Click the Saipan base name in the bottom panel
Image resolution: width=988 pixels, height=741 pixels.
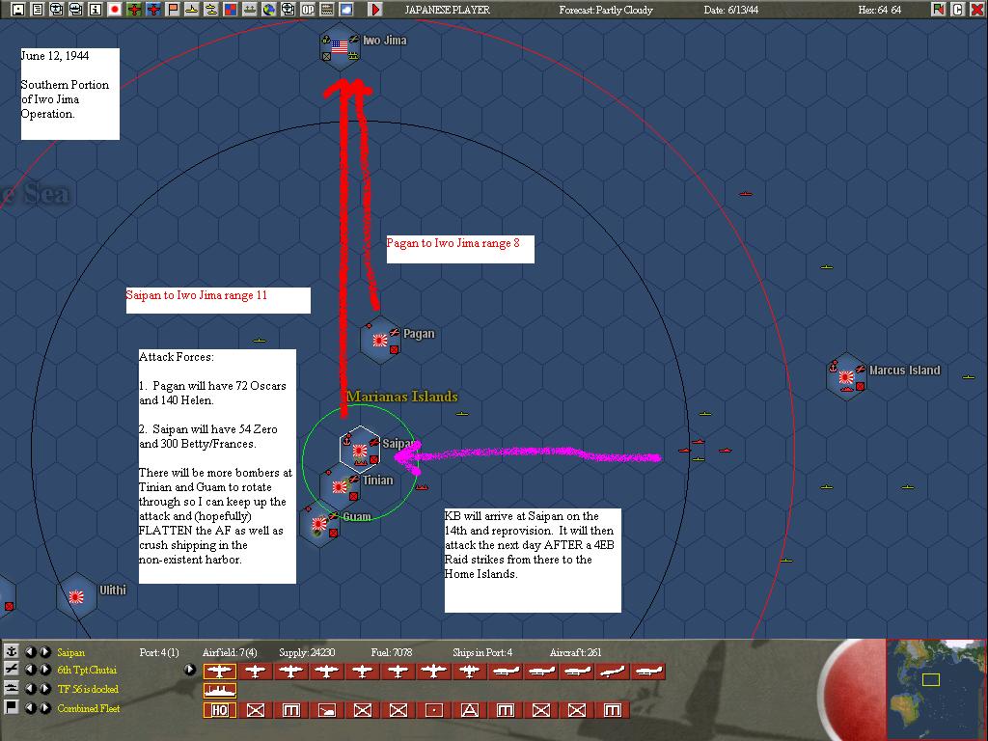coord(70,653)
